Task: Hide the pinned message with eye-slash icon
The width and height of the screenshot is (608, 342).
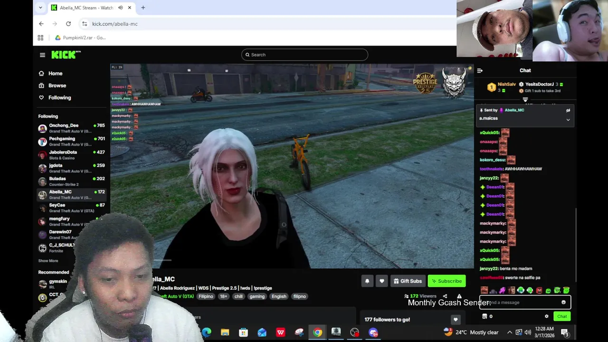Action: tap(568, 110)
